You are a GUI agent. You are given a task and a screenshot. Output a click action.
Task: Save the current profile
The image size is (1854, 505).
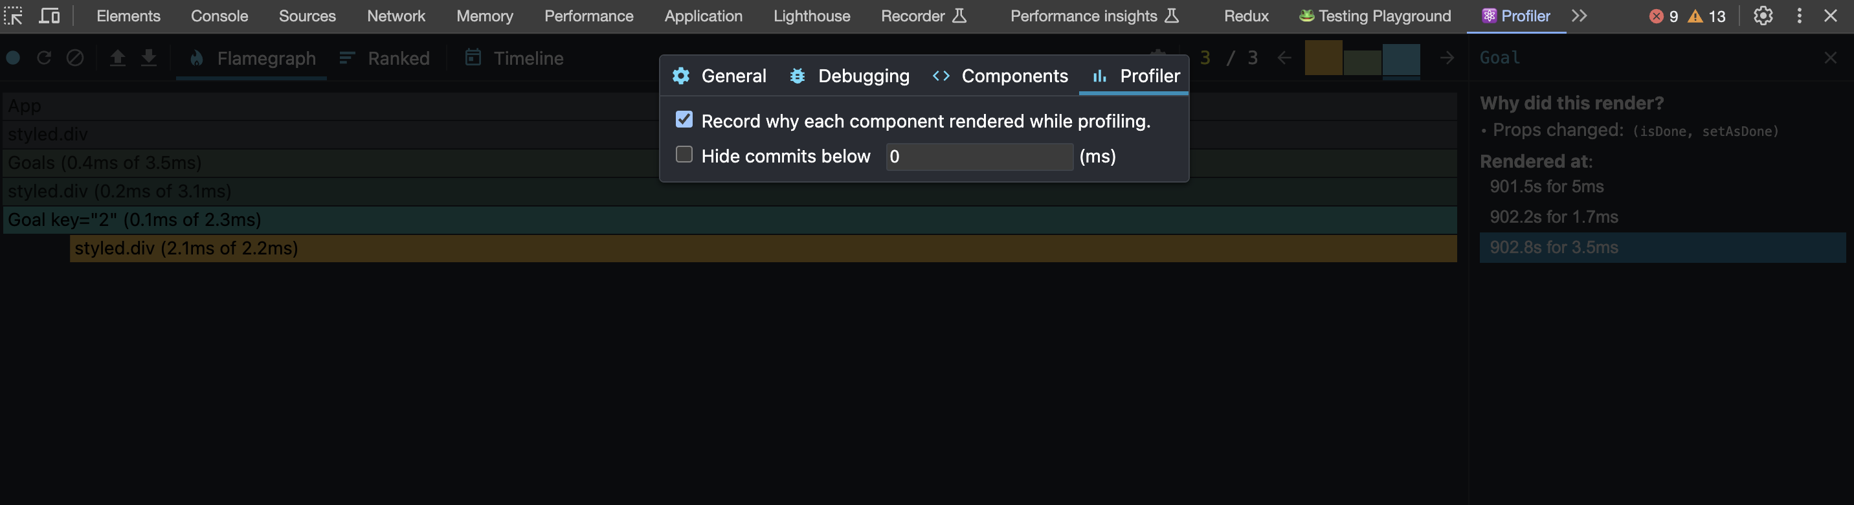[x=149, y=58]
